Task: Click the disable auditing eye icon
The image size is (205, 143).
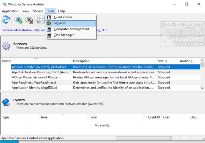Action: click(x=29, y=20)
